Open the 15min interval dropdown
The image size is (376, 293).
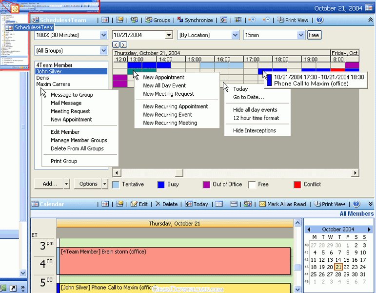point(301,35)
